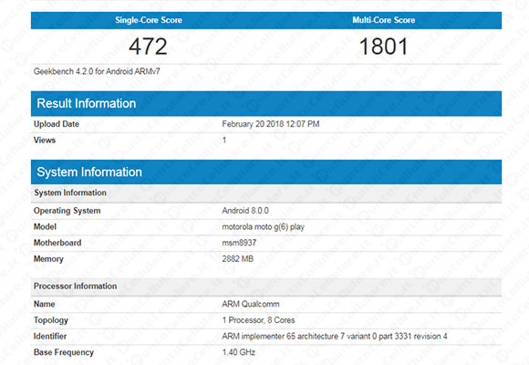This screenshot has height=365, width=529.
Task: Click the Android 8.0.0 operating system value
Action: pyautogui.click(x=245, y=211)
